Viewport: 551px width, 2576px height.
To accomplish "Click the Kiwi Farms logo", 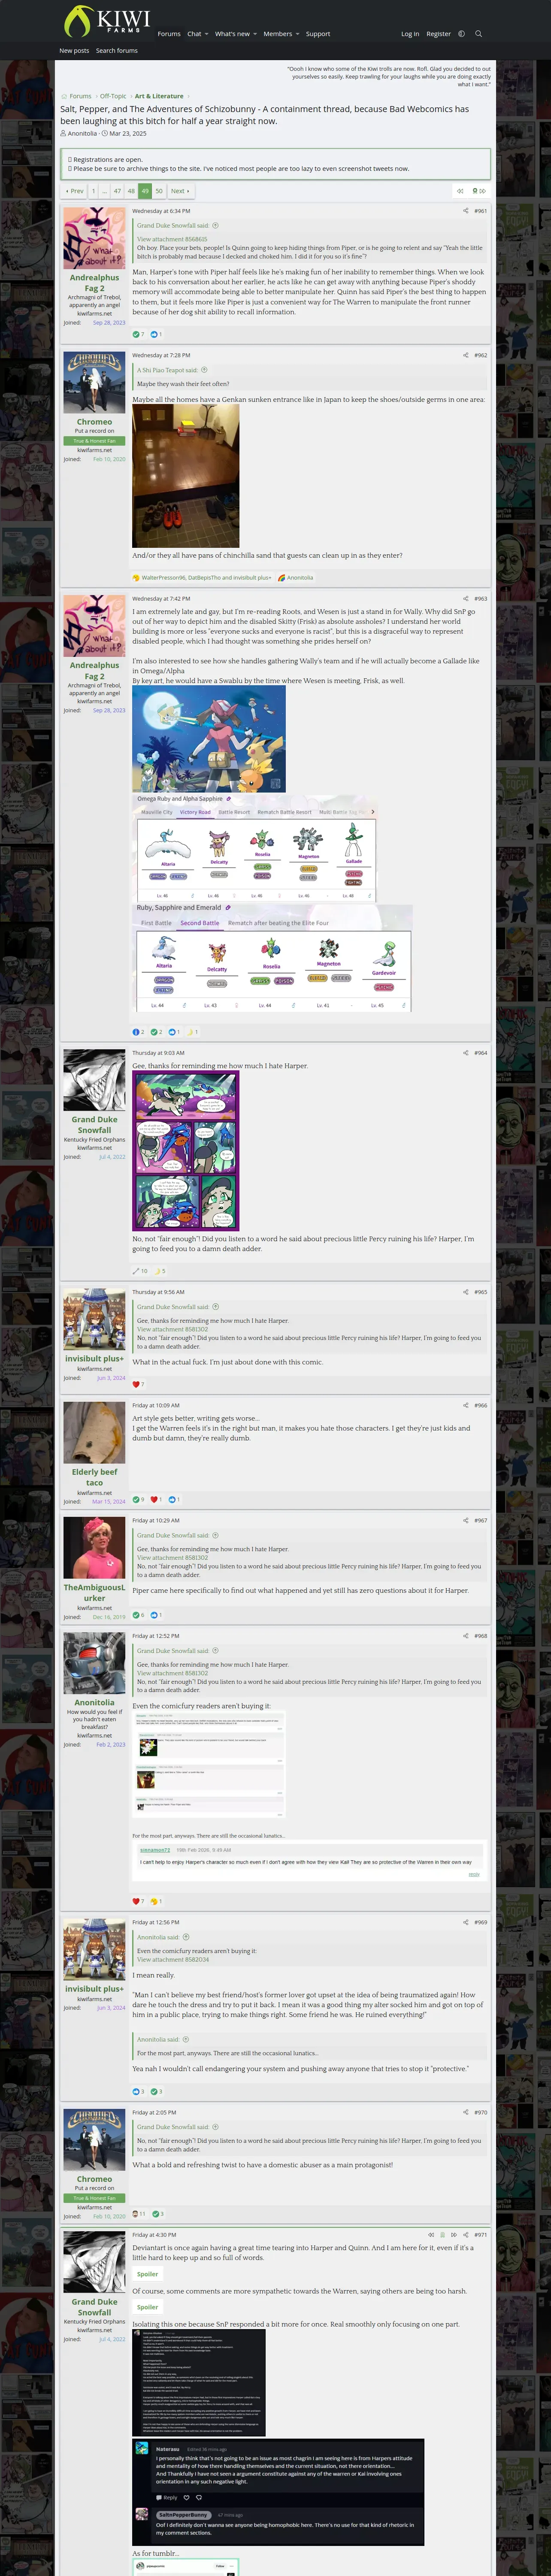I will [x=106, y=21].
